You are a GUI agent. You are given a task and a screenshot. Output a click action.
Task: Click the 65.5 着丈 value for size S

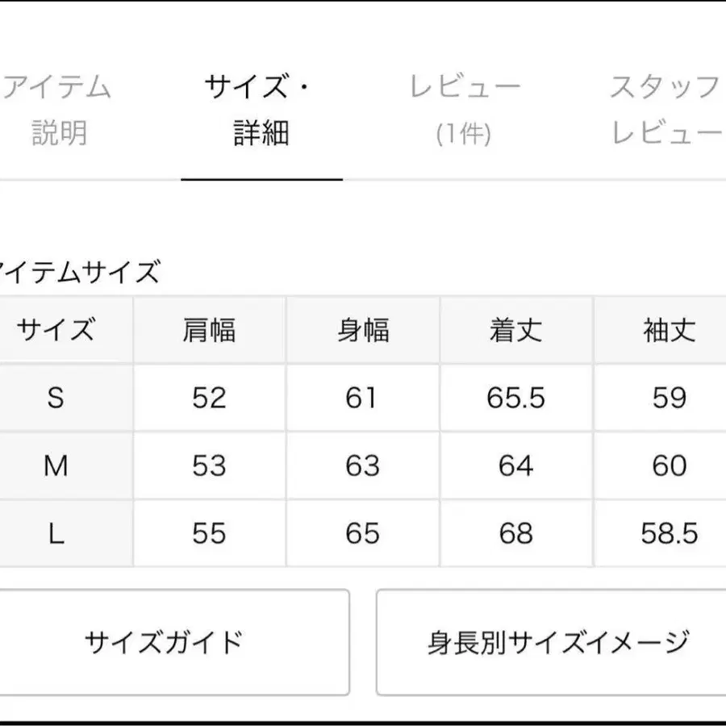tap(515, 398)
